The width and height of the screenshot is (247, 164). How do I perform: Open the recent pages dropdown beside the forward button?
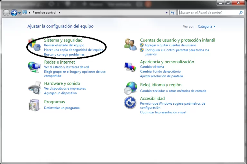click(x=20, y=13)
